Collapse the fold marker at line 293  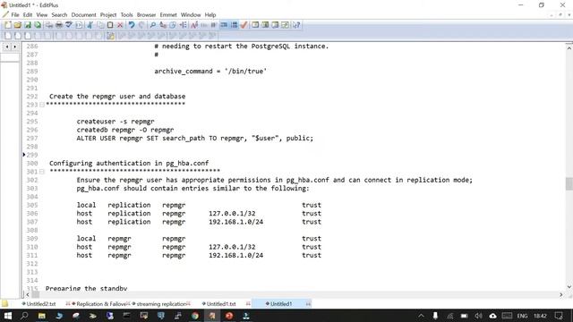(x=42, y=105)
